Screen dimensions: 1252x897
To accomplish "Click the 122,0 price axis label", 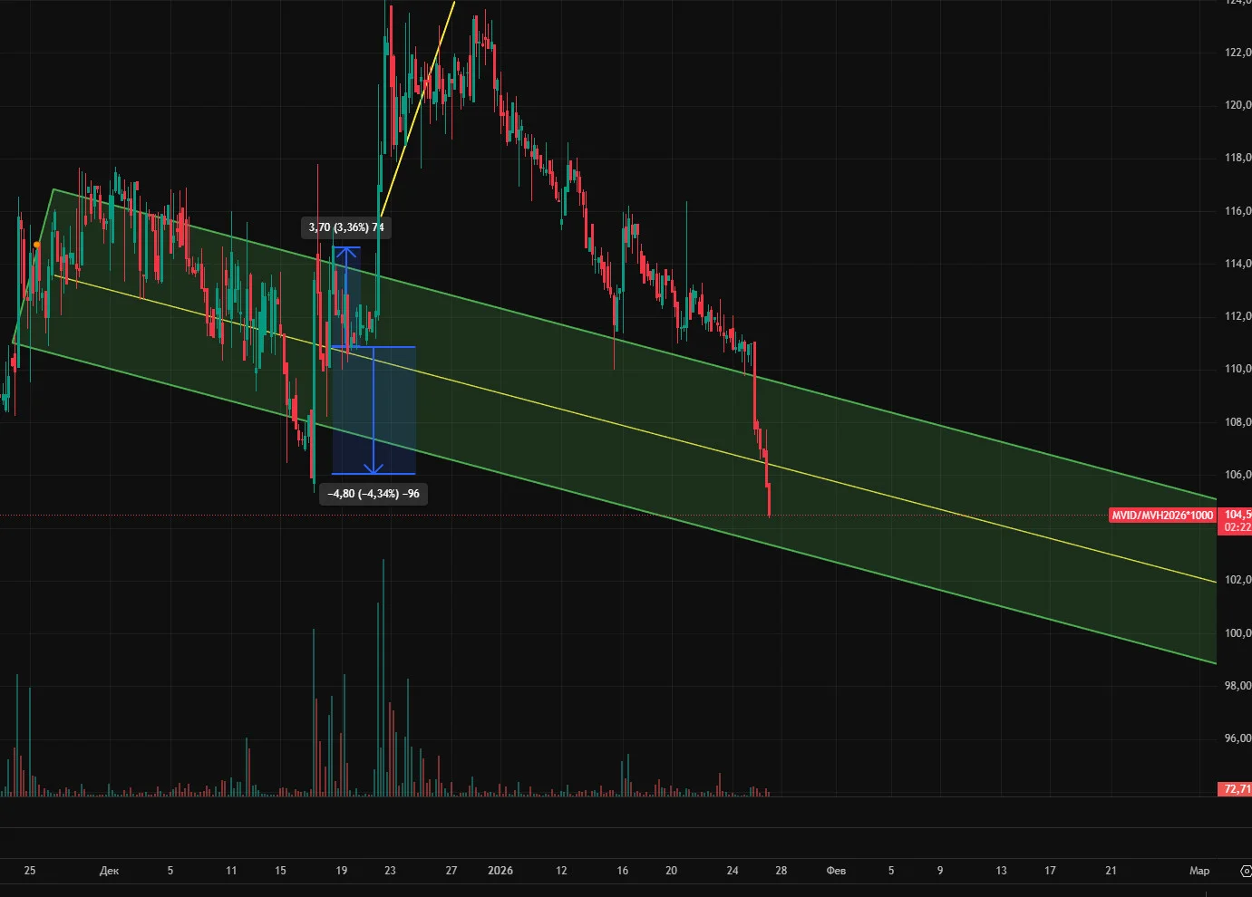I will pos(1237,53).
